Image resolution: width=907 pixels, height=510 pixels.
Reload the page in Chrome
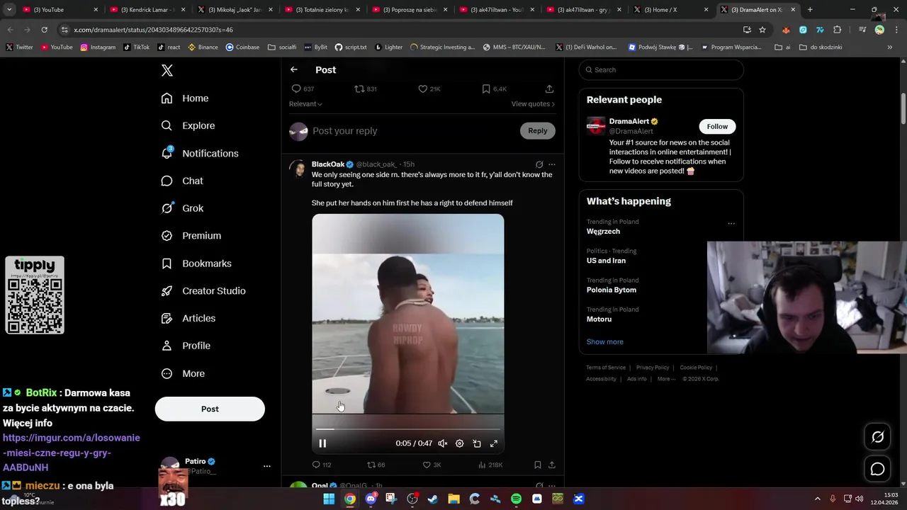[44, 30]
